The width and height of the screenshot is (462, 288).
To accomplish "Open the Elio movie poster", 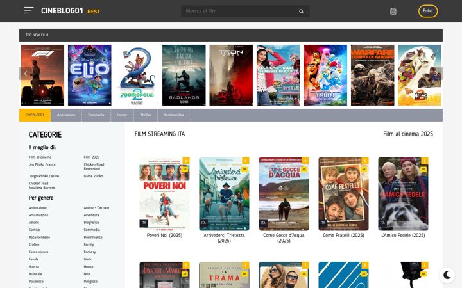I will pos(90,75).
